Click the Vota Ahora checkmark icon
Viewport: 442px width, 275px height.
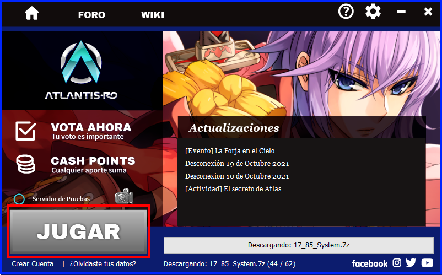tap(26, 131)
